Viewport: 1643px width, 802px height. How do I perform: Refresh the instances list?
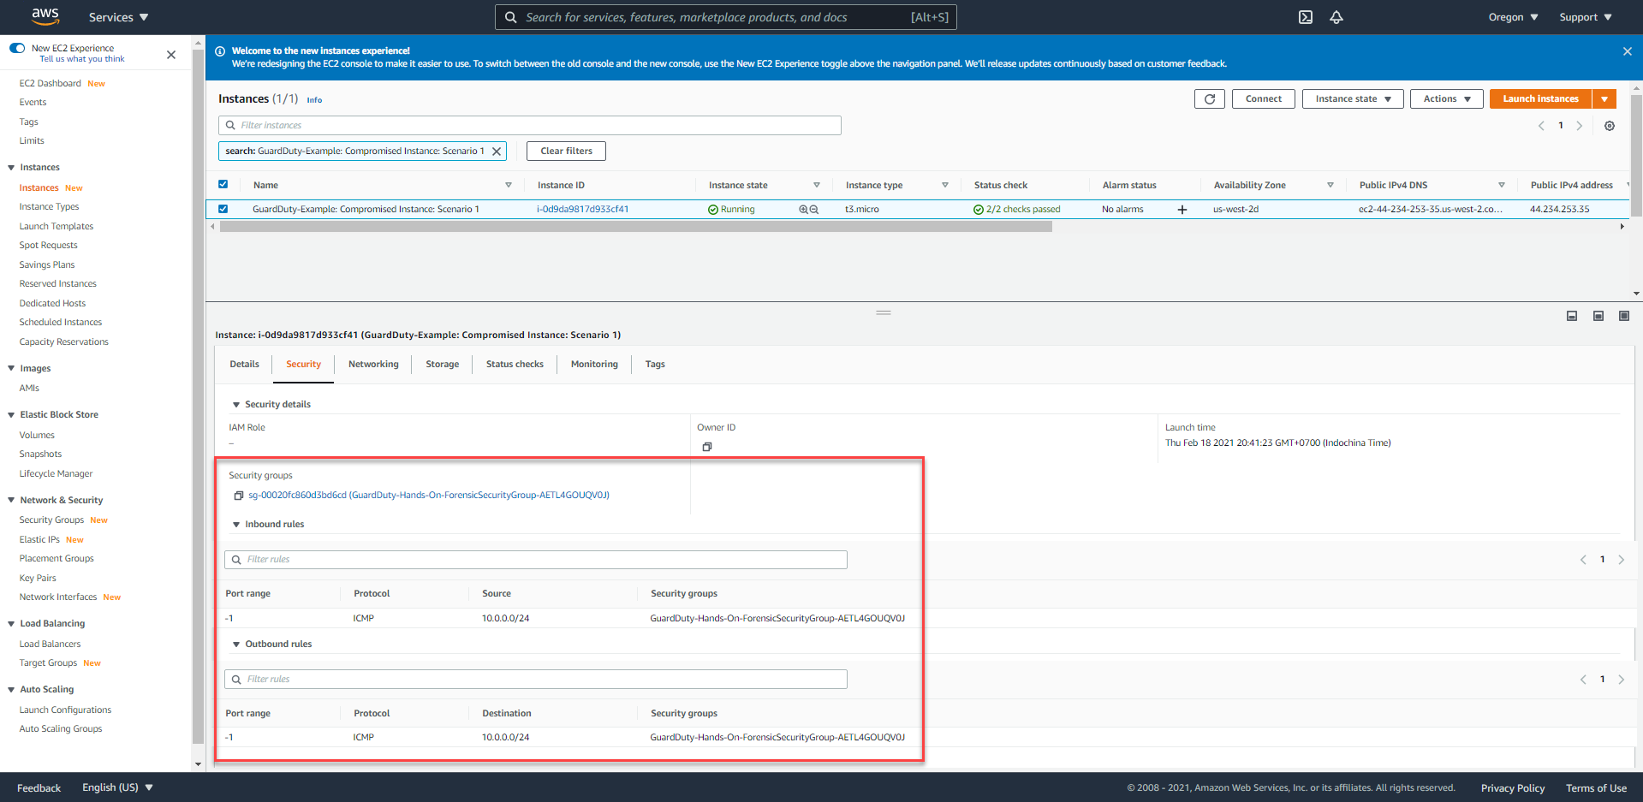[1210, 99]
